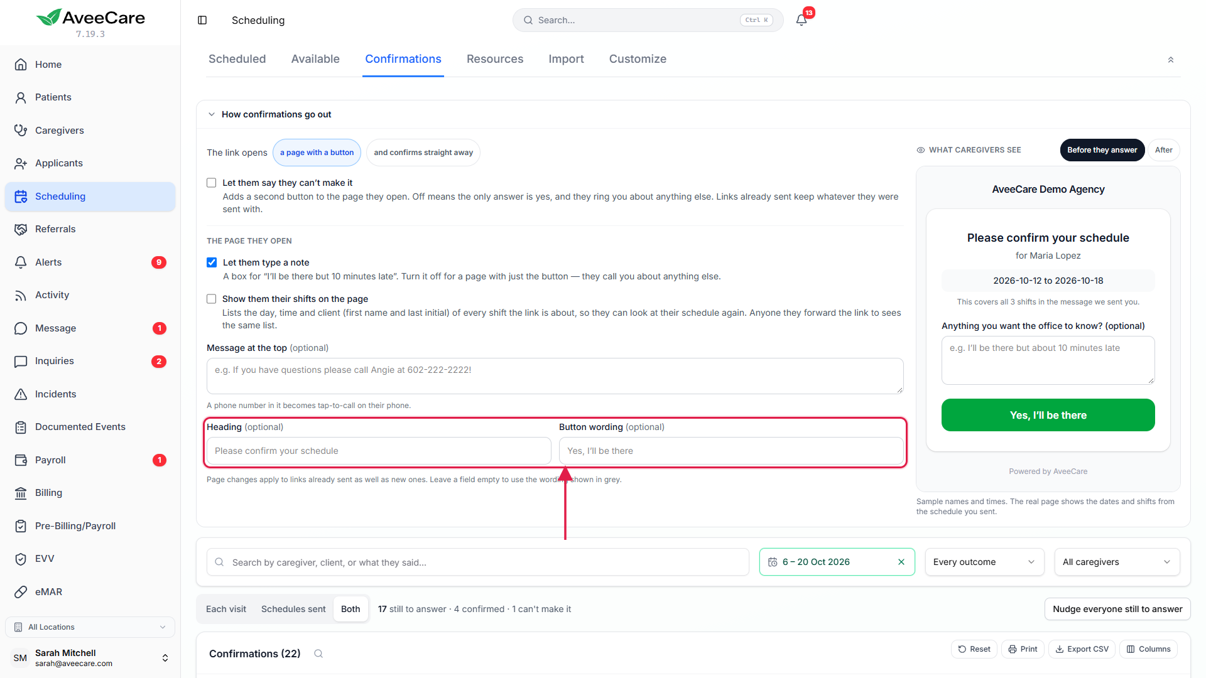Switch to the Available tab

click(315, 59)
